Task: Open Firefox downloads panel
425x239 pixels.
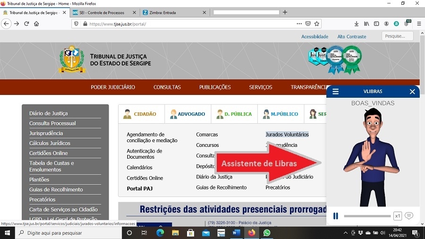Action: pos(357,24)
